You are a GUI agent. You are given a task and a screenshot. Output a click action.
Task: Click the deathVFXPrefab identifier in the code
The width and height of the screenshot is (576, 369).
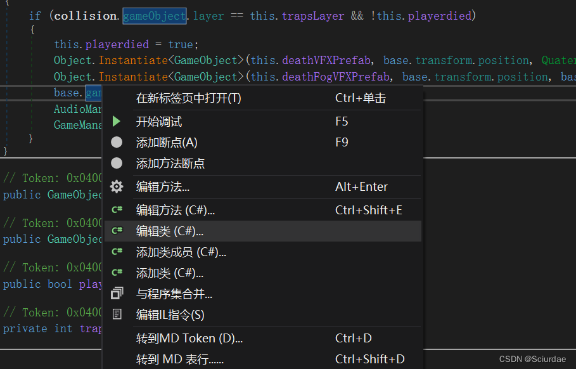pos(327,60)
